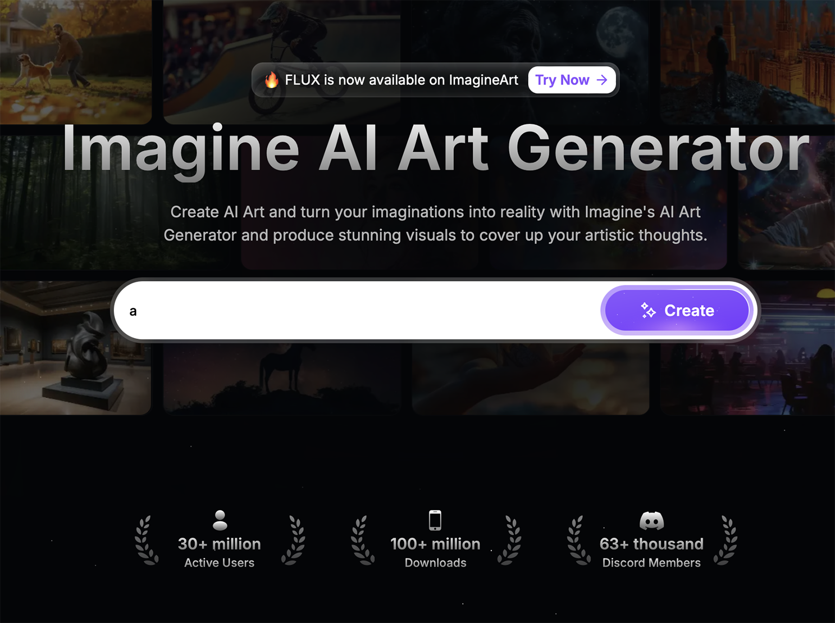Click laurel wreath left of 30+ million
835x623 pixels.
pos(146,541)
